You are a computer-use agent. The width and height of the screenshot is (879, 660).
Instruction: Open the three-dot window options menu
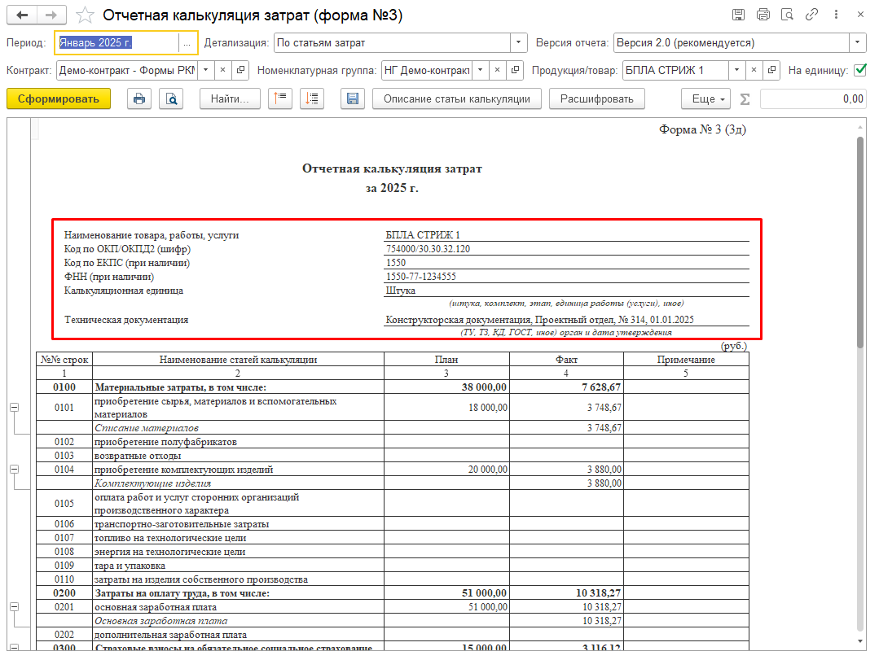836,15
